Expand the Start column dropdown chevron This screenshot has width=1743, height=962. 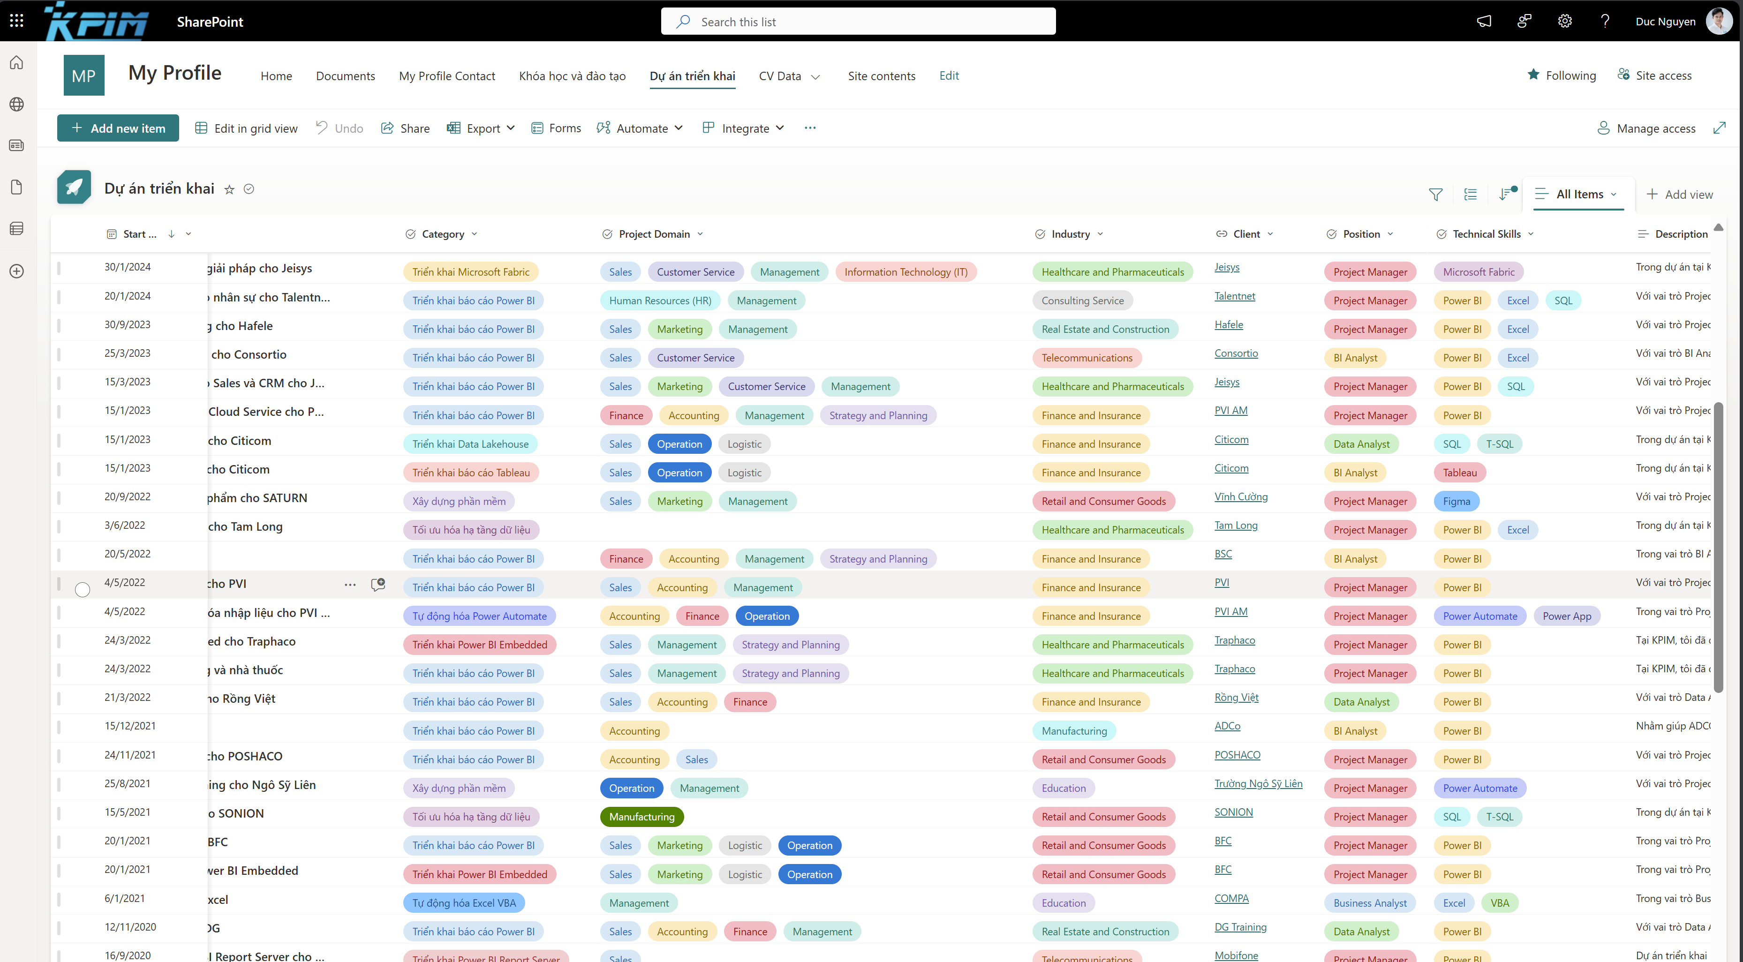click(189, 234)
